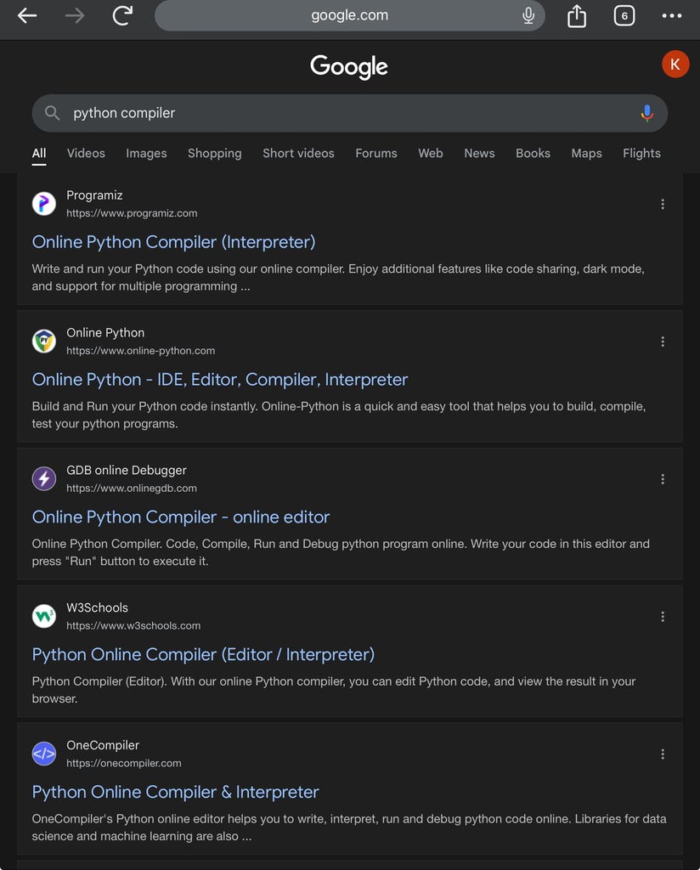Open the share sheet icon
Viewport: 700px width, 870px height.
pyautogui.click(x=577, y=15)
